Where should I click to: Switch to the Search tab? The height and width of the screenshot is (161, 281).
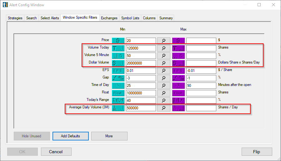(31, 18)
